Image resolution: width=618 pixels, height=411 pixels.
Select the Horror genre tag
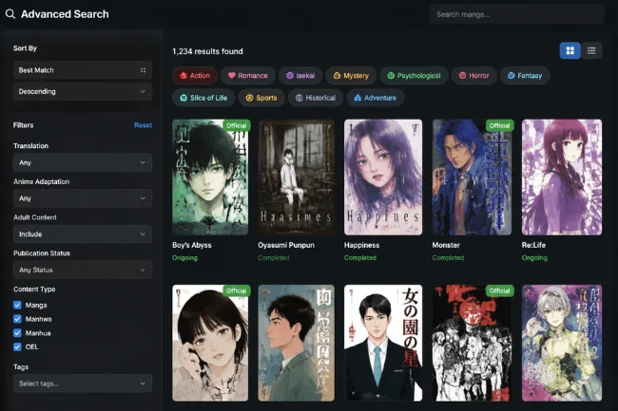click(474, 76)
